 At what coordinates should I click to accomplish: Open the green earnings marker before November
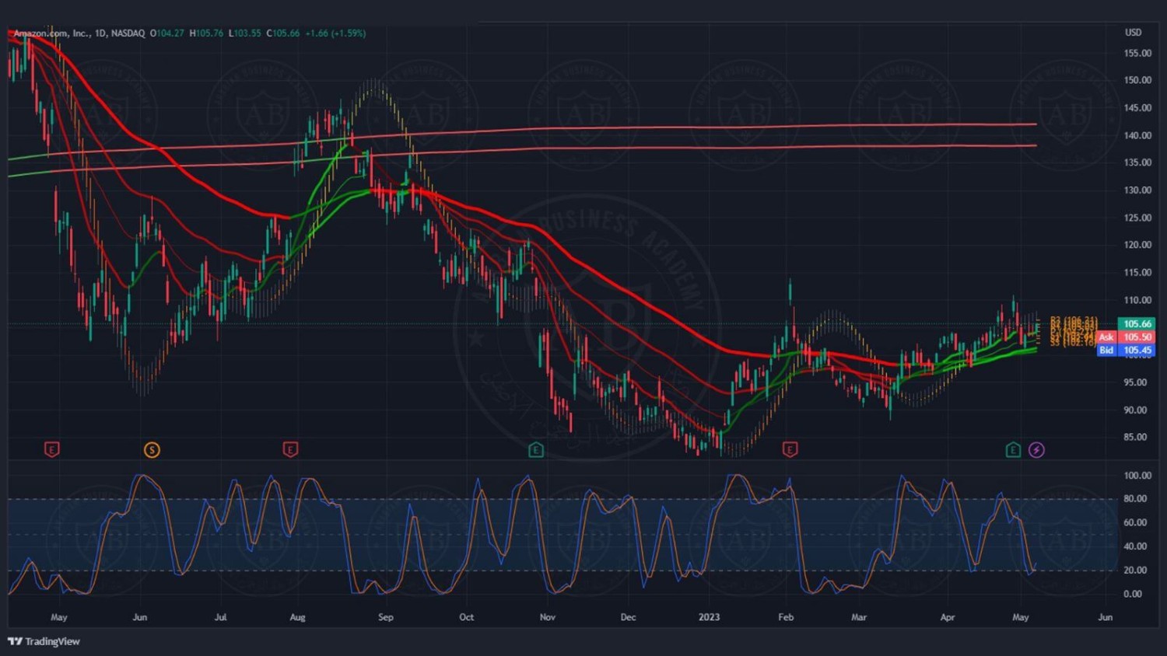click(536, 449)
